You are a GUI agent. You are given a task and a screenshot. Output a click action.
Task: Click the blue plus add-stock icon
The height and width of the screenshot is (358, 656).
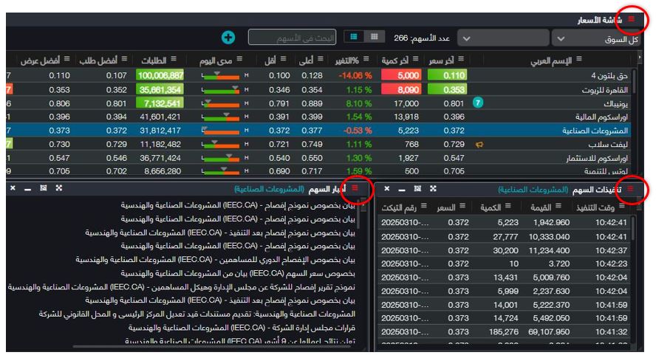point(228,37)
